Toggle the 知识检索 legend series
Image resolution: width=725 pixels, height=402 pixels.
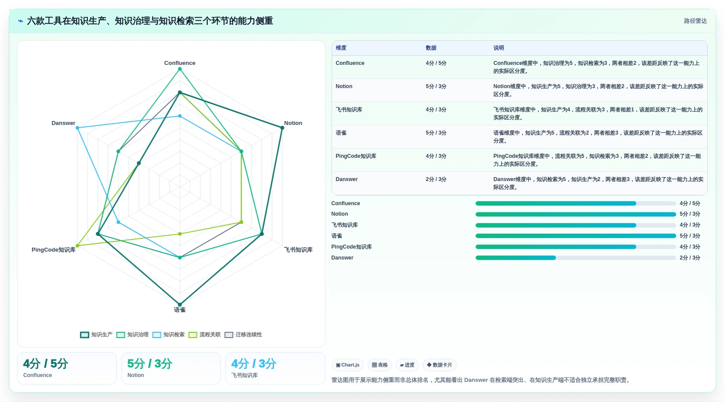pos(168,334)
